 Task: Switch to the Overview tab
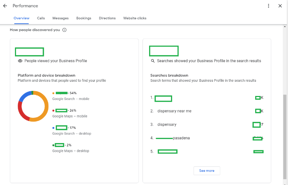click(22, 18)
